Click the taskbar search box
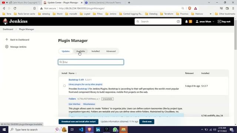This screenshot has width=237, height=133. tap(38, 130)
